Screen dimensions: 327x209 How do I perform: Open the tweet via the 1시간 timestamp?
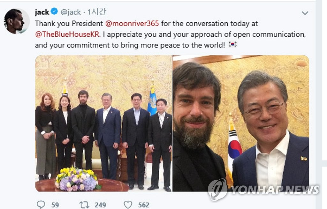pos(96,12)
